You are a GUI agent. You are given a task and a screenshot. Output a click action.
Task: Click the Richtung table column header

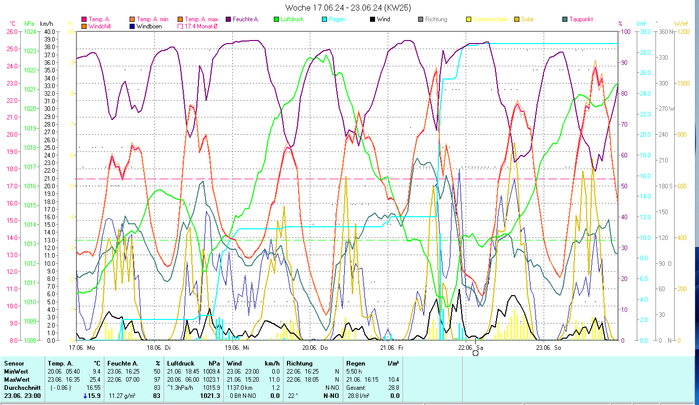(300, 363)
